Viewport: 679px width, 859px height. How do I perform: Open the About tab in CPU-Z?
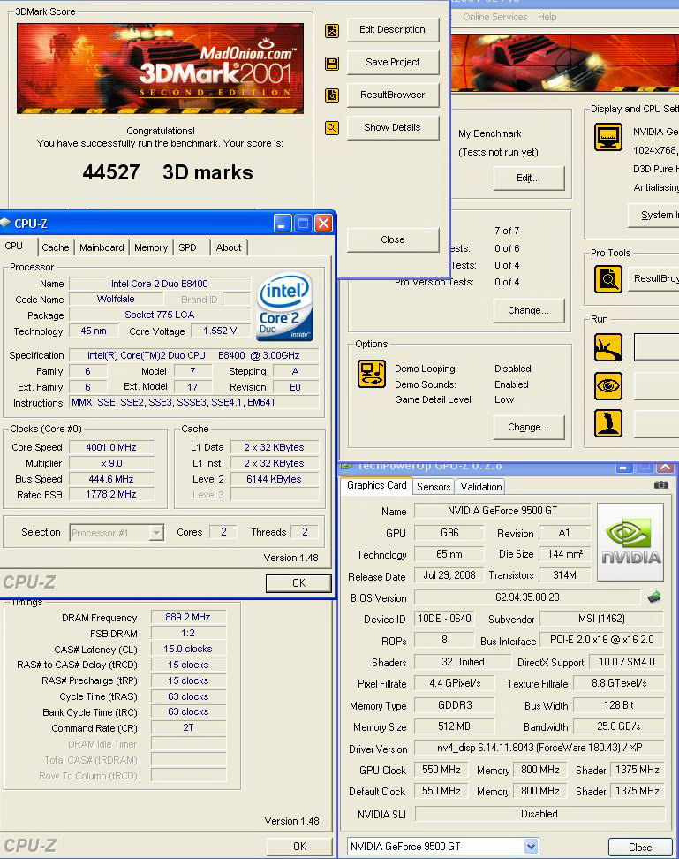point(229,247)
